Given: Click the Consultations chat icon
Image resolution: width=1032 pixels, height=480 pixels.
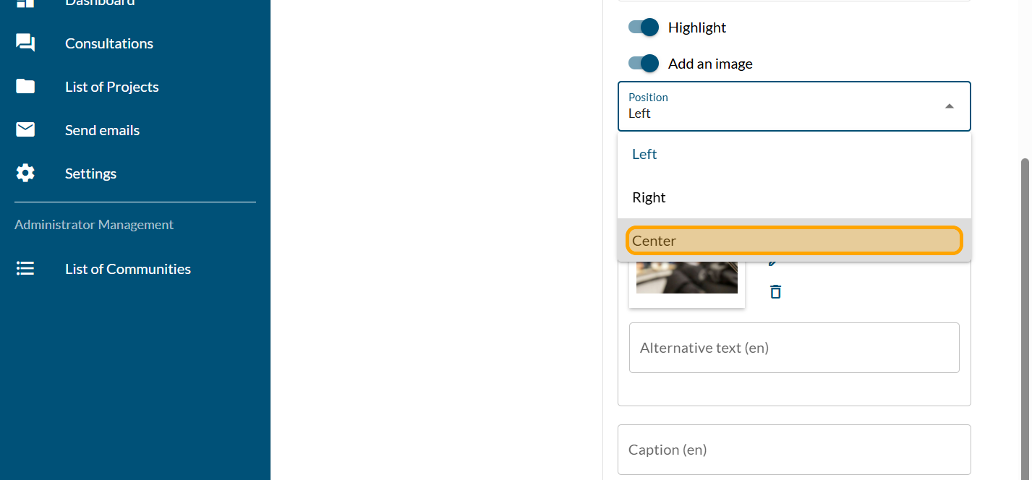Looking at the screenshot, I should tap(25, 43).
